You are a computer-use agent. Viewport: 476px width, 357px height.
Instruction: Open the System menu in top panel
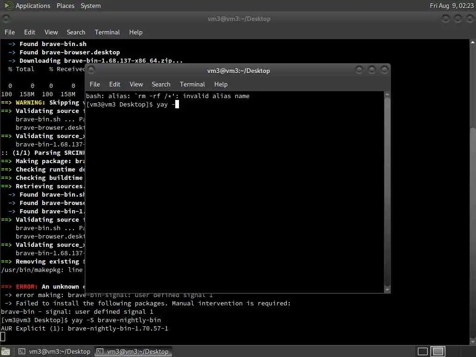pyautogui.click(x=91, y=6)
